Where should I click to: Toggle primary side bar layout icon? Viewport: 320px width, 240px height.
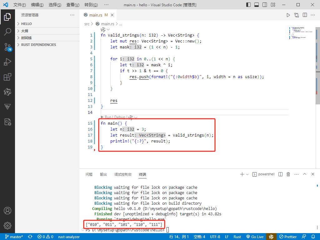click(x=248, y=5)
